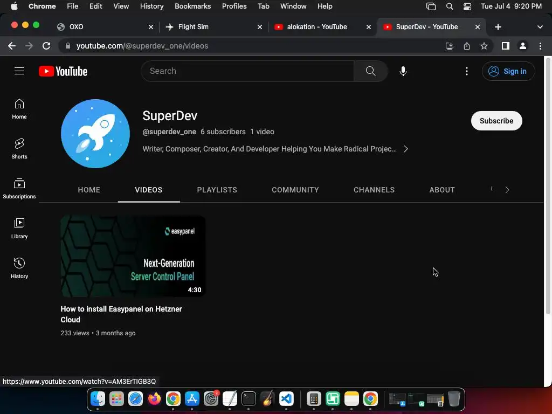
Task: Click the page vertical scrollbar
Action: point(548,187)
